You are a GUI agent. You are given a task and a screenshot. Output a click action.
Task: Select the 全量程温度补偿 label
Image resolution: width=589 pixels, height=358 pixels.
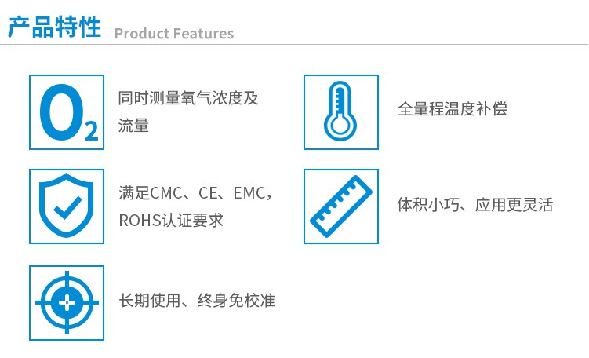(x=453, y=109)
